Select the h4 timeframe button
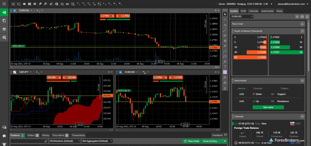This screenshot has height=146, width=311. [104, 4]
